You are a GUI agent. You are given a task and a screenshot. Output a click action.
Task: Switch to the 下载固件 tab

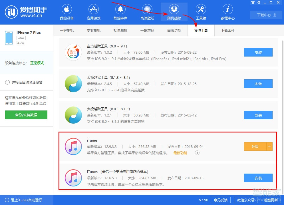[x=227, y=30]
